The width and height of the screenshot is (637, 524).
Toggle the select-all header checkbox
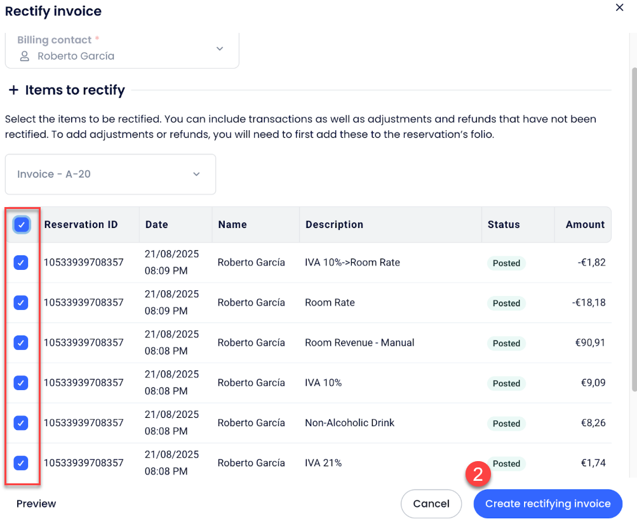pyautogui.click(x=21, y=224)
